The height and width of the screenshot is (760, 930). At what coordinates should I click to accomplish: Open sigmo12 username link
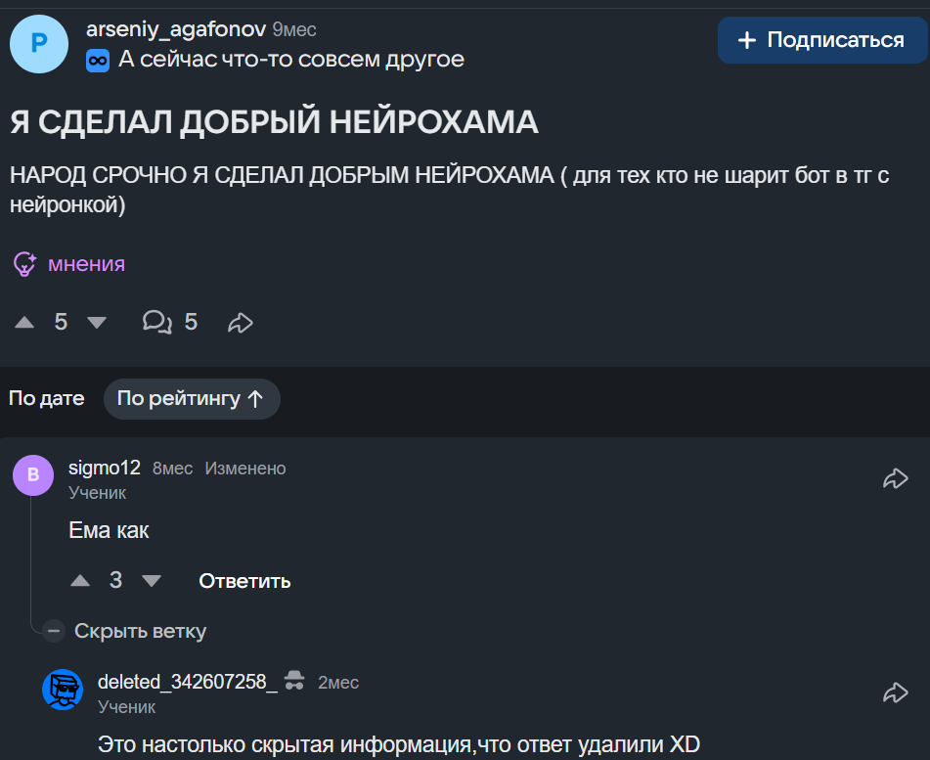[105, 468]
